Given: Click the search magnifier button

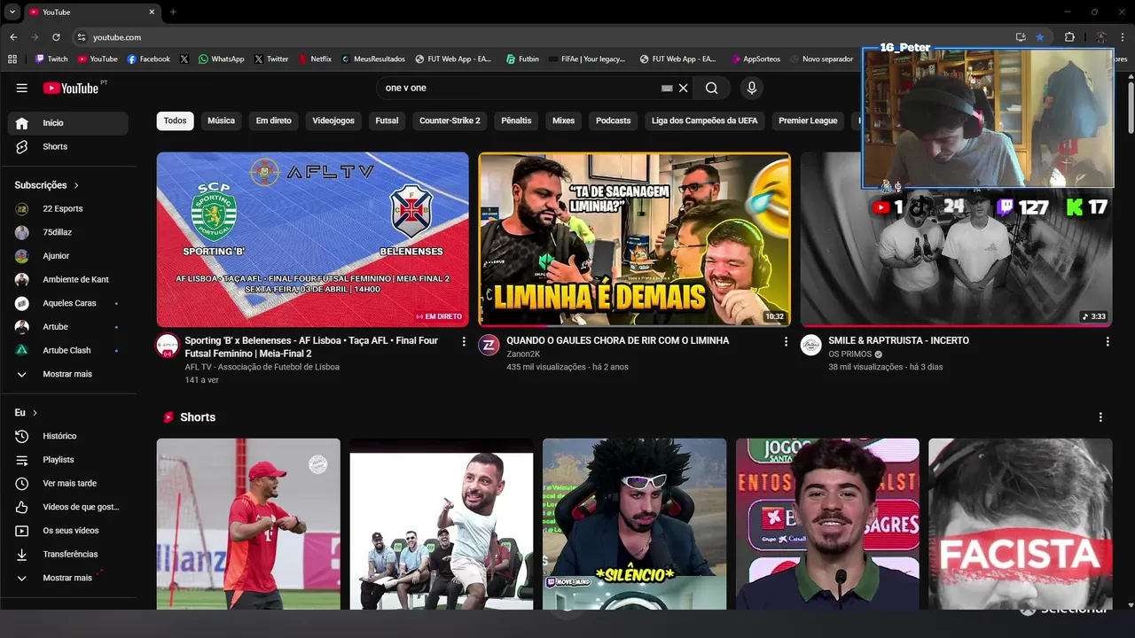Looking at the screenshot, I should pos(711,88).
